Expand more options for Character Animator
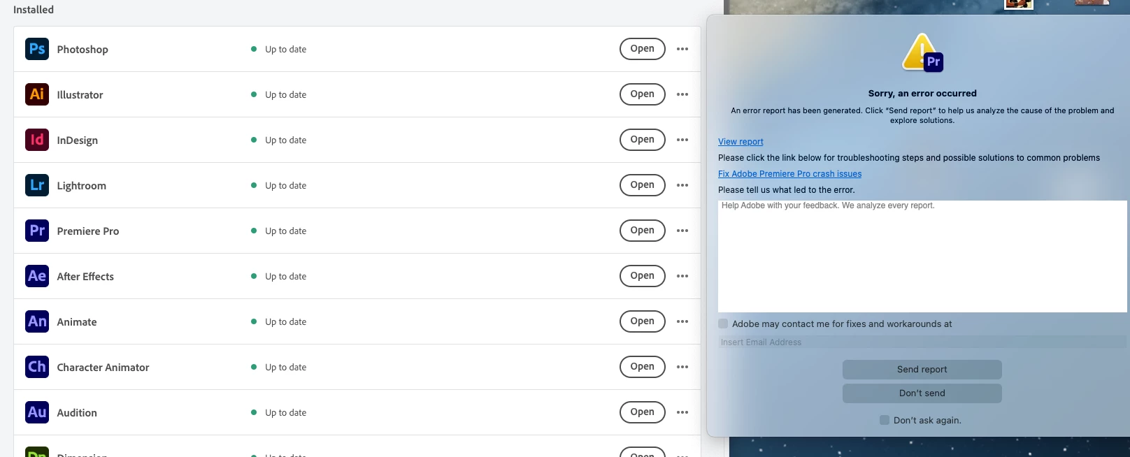 coord(682,367)
